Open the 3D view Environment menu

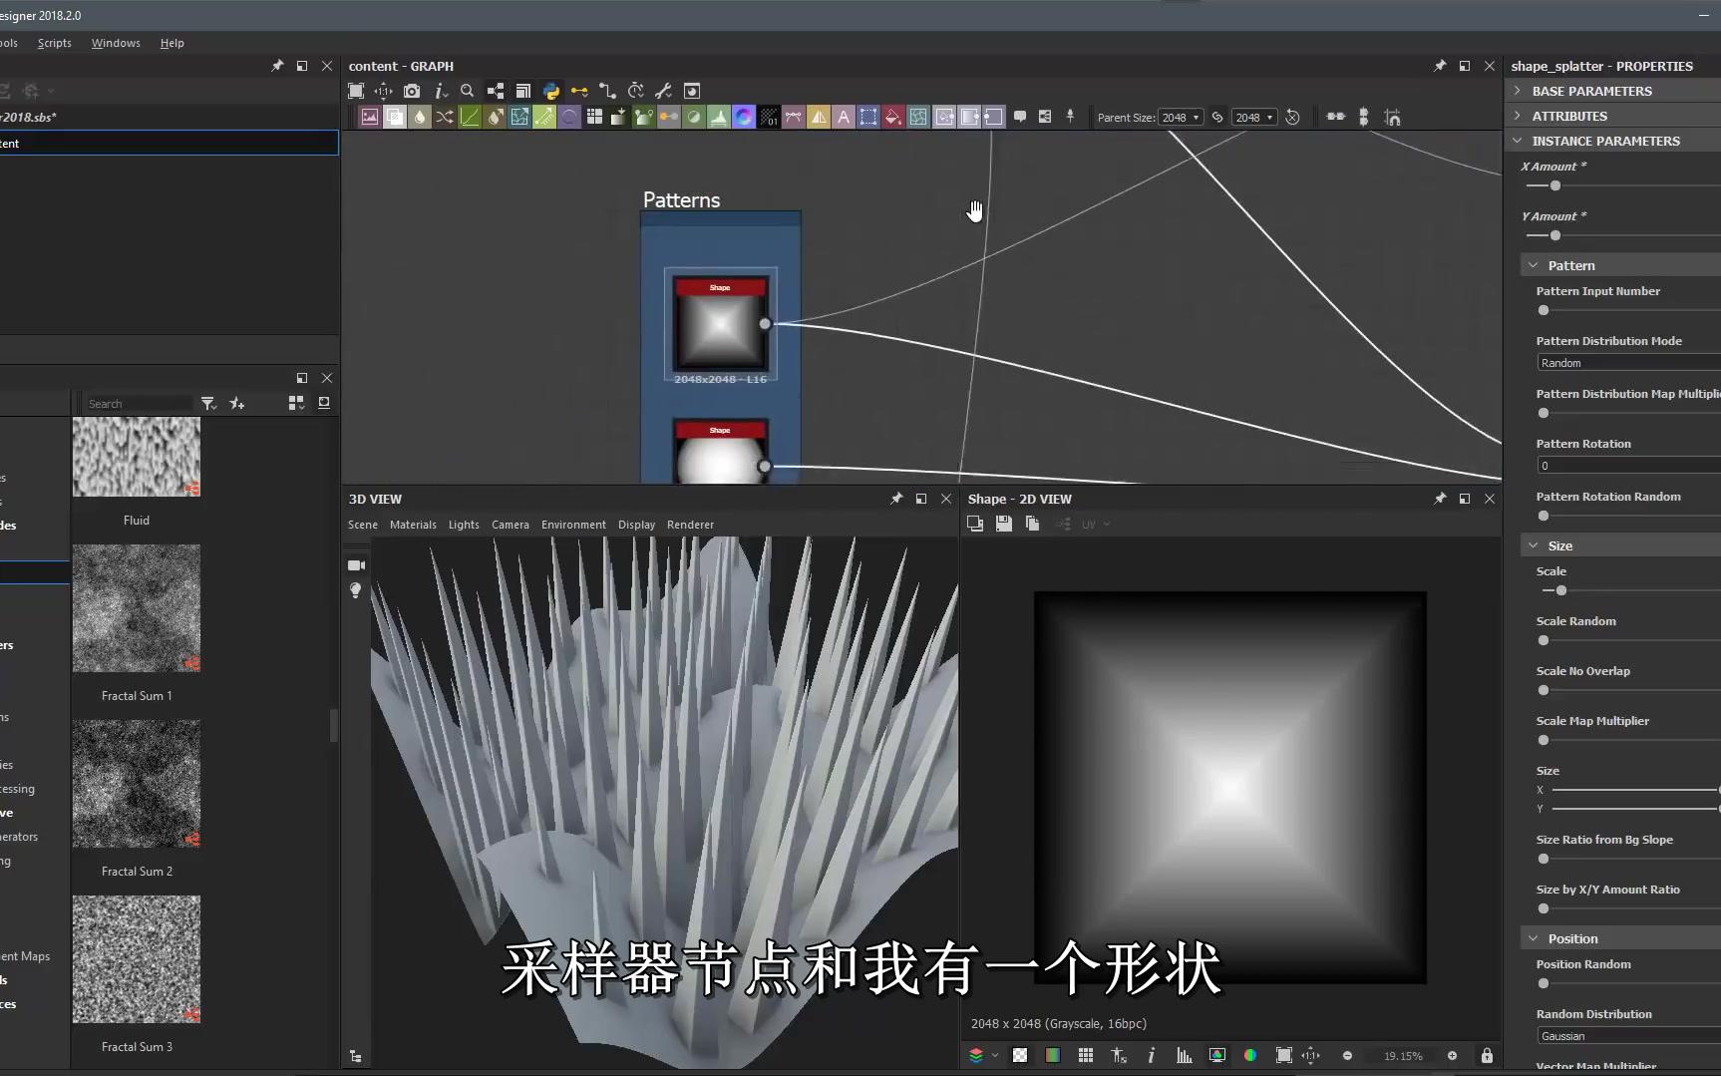pyautogui.click(x=573, y=525)
